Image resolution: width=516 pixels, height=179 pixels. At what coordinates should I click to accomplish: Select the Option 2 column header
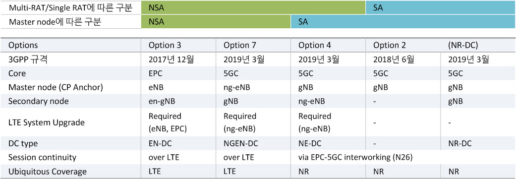click(390, 45)
